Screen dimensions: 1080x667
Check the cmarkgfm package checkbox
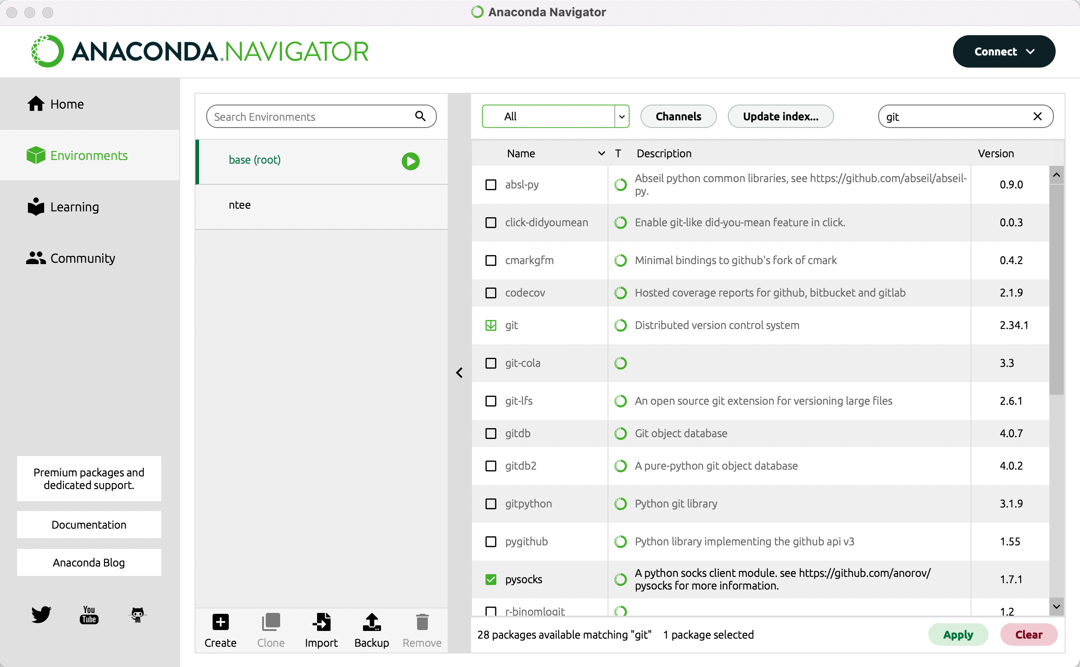pyautogui.click(x=491, y=260)
